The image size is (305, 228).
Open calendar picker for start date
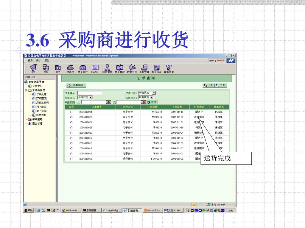tap(108, 102)
